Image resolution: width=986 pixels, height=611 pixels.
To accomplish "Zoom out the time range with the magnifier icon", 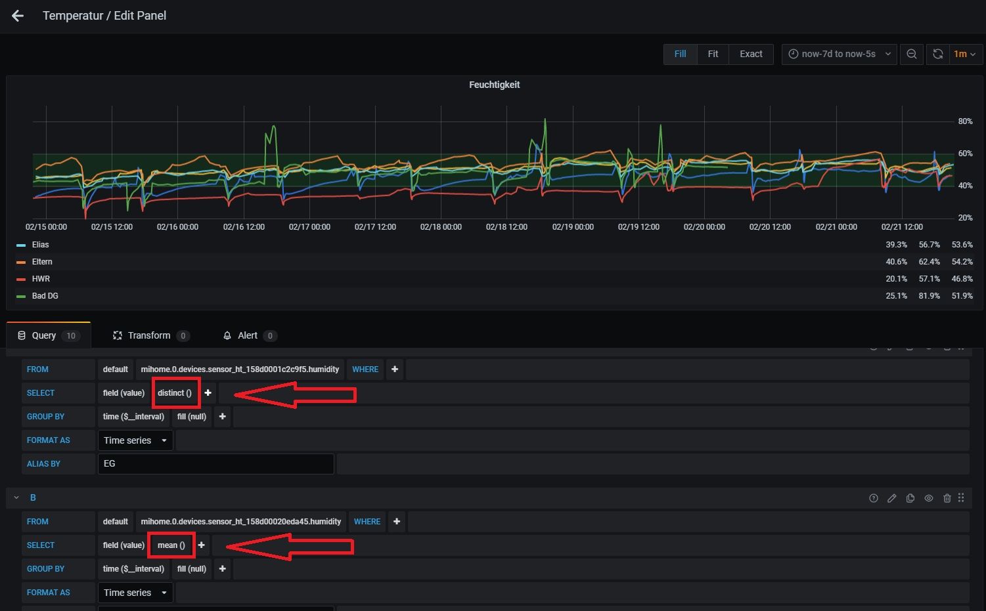I will (x=912, y=54).
